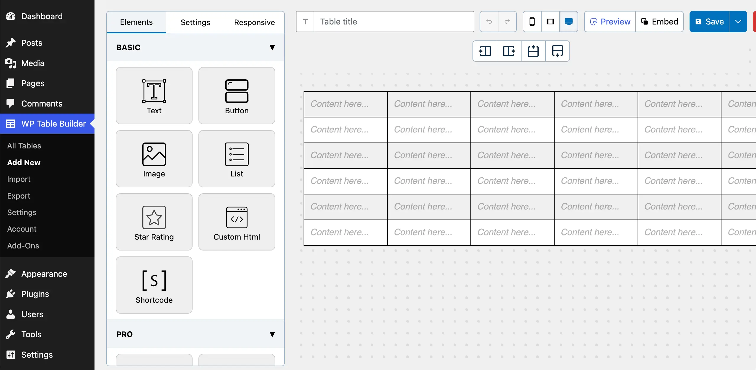Expand the PRO elements section

tap(272, 334)
